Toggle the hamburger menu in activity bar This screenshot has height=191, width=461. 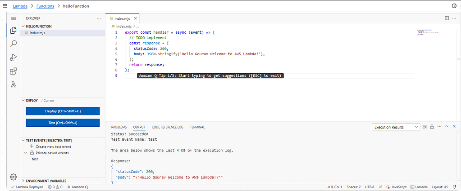click(x=14, y=18)
